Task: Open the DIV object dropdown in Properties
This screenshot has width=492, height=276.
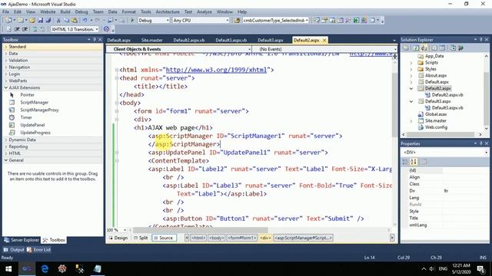Action: [486, 153]
